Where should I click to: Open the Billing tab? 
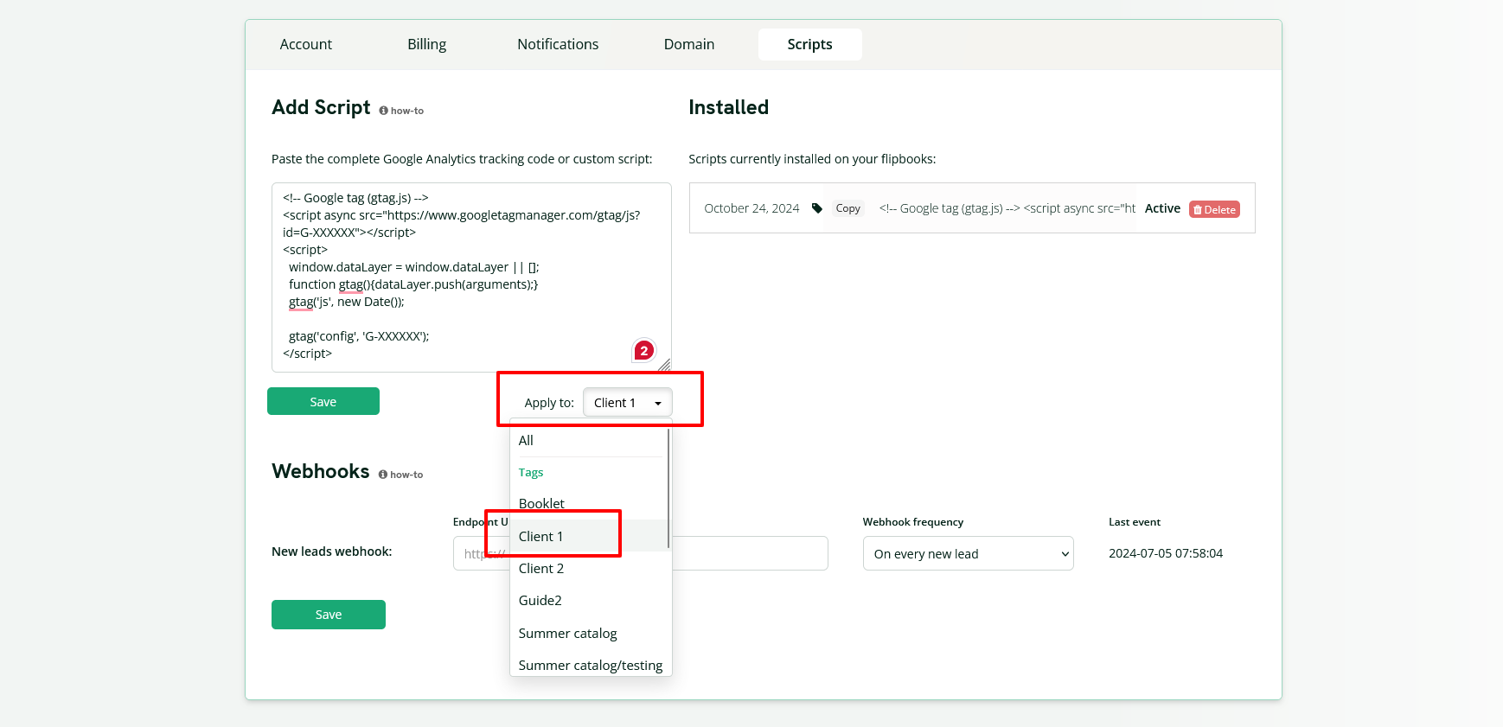426,44
